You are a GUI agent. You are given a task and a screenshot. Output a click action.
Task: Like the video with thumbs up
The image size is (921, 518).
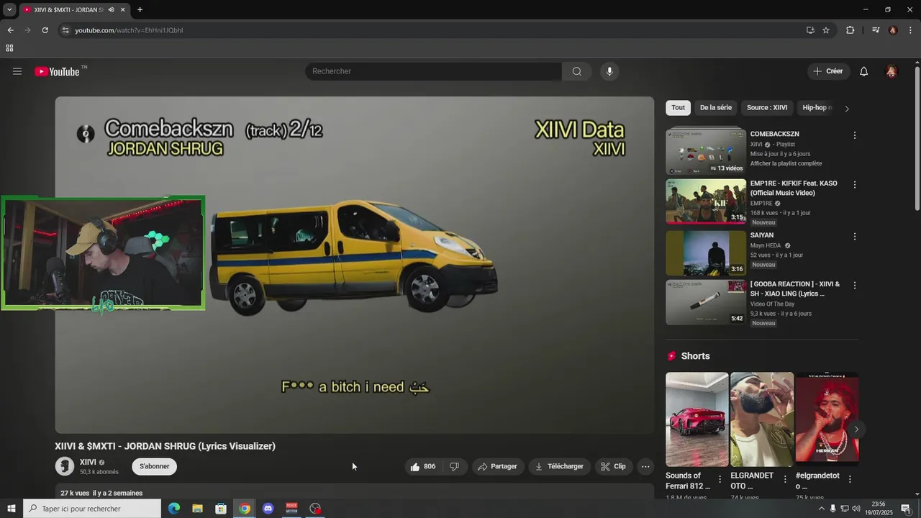click(423, 466)
